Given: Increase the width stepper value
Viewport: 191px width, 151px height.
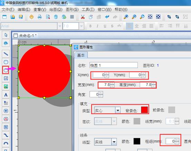Looking at the screenshot, I should pyautogui.click(x=112, y=83).
